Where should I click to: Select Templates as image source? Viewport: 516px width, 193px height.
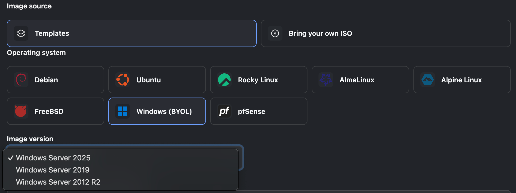(x=132, y=33)
